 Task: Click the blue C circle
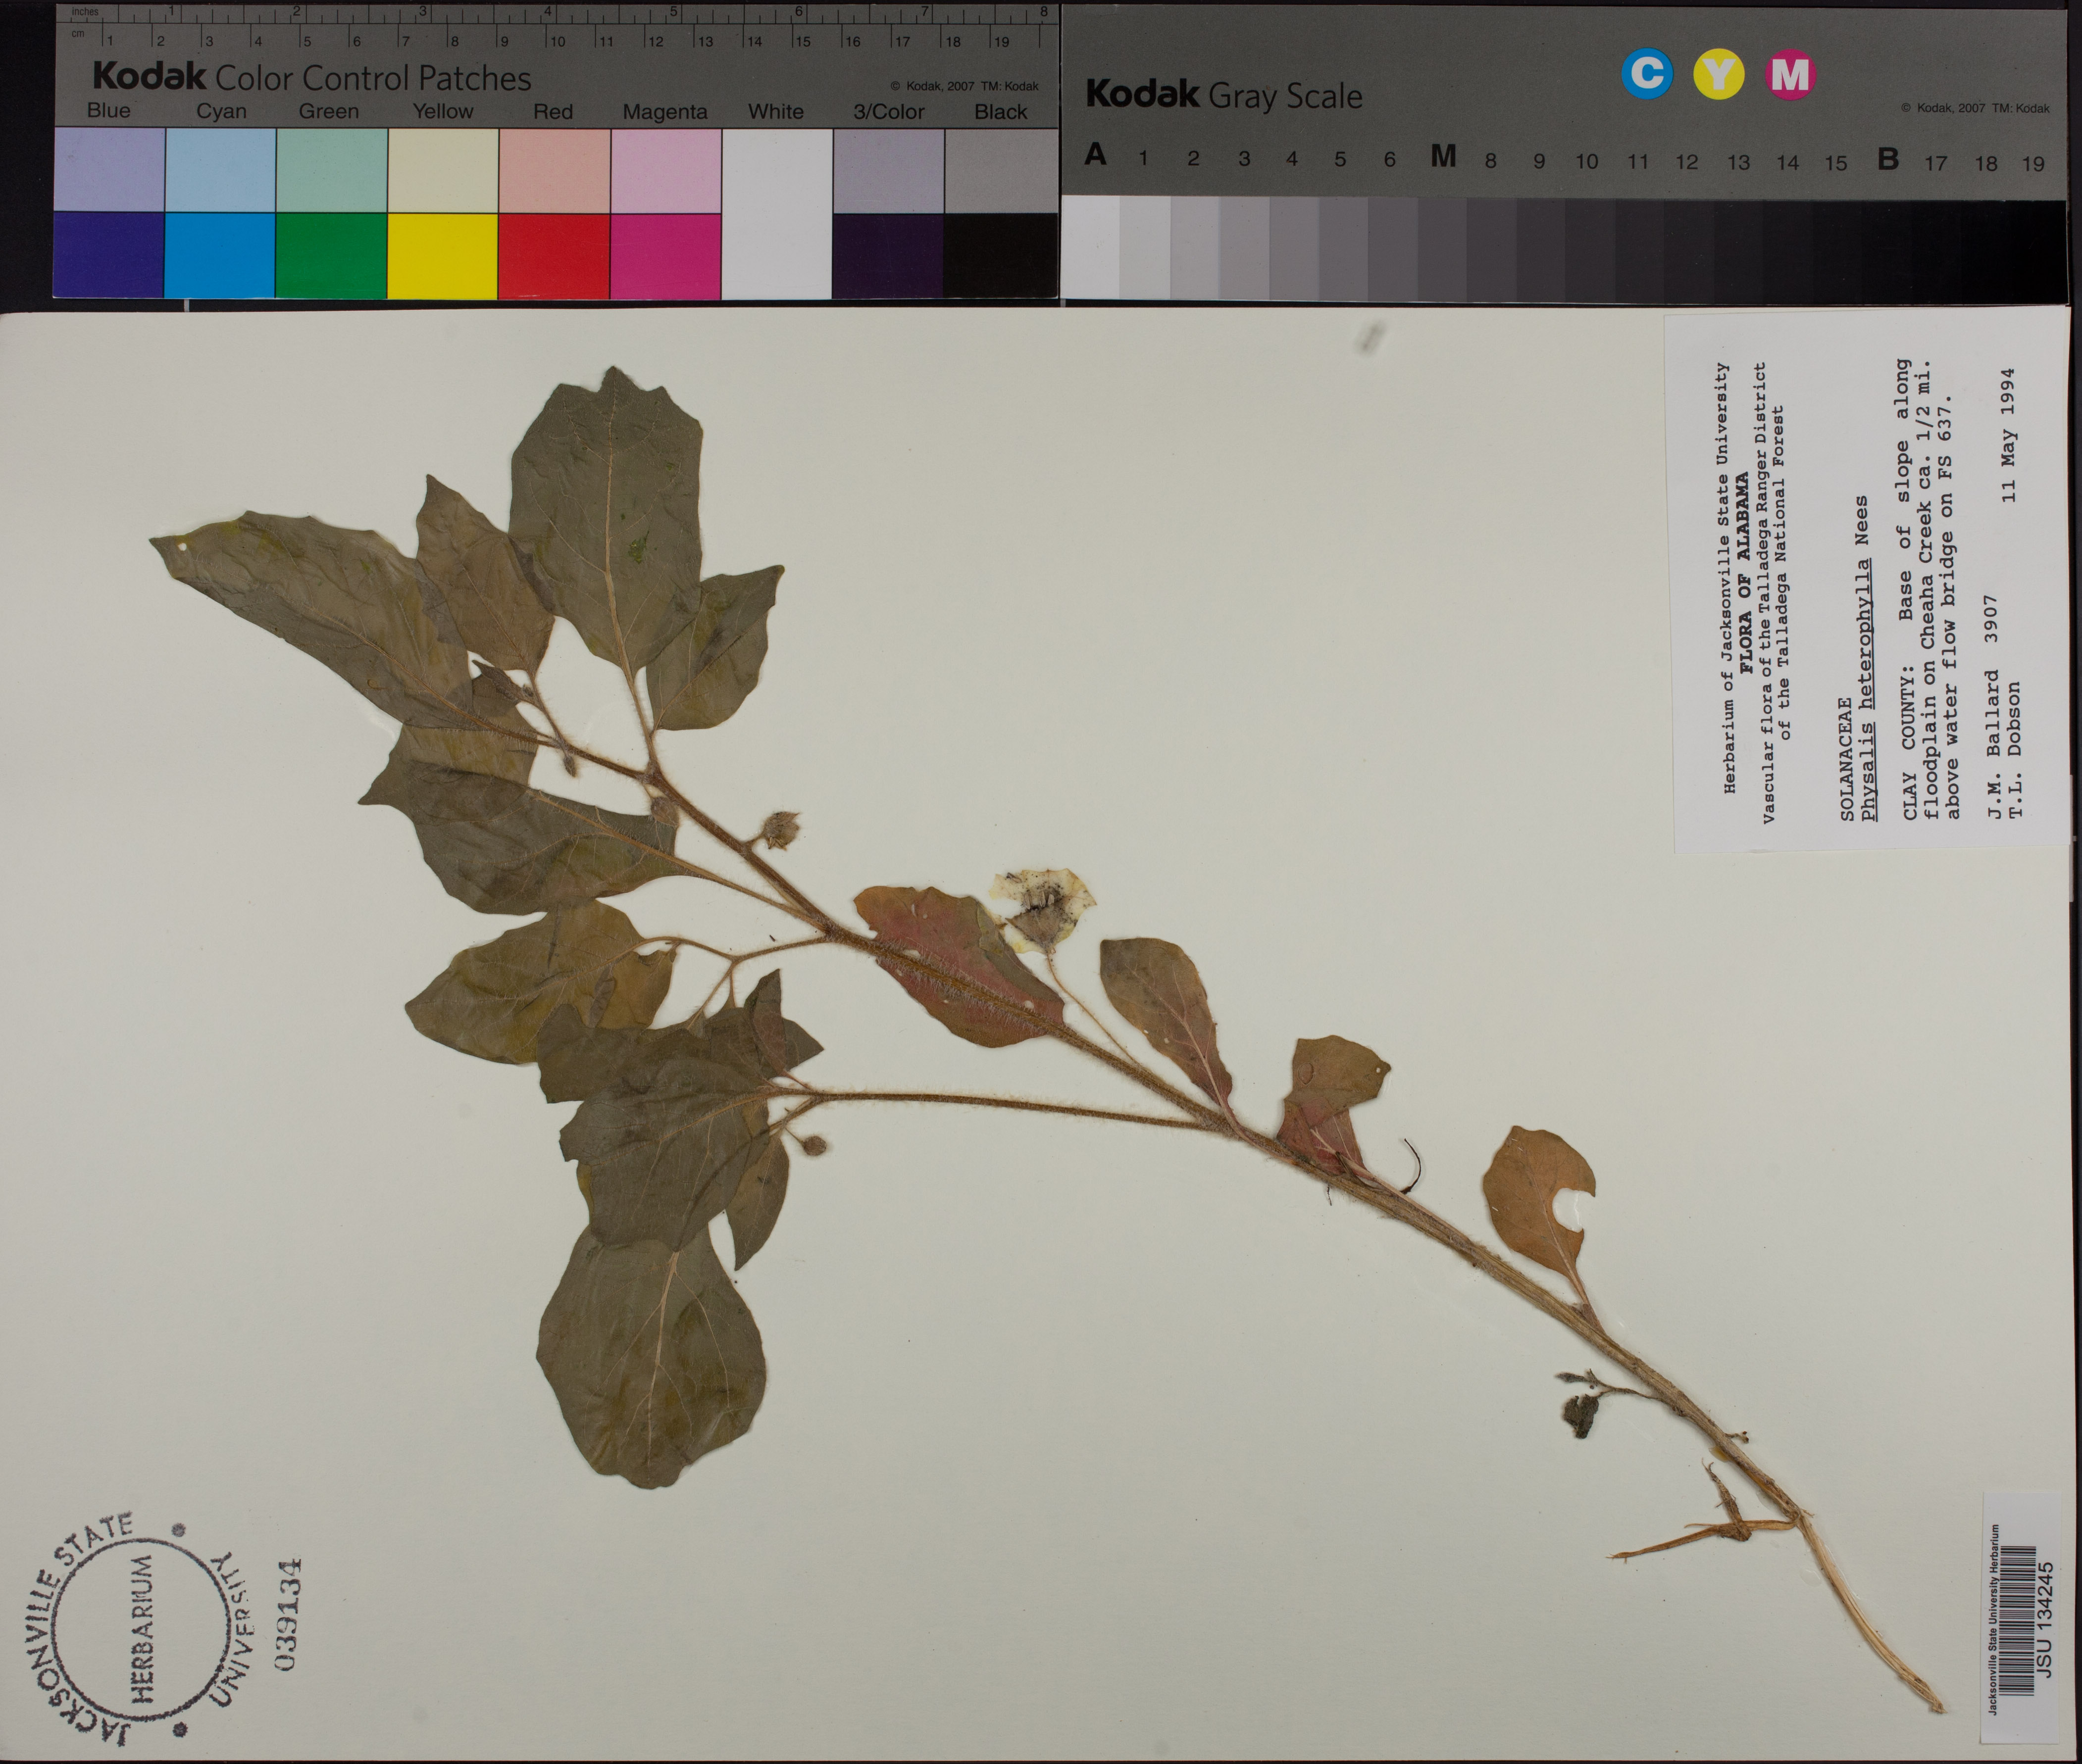pyautogui.click(x=1647, y=74)
